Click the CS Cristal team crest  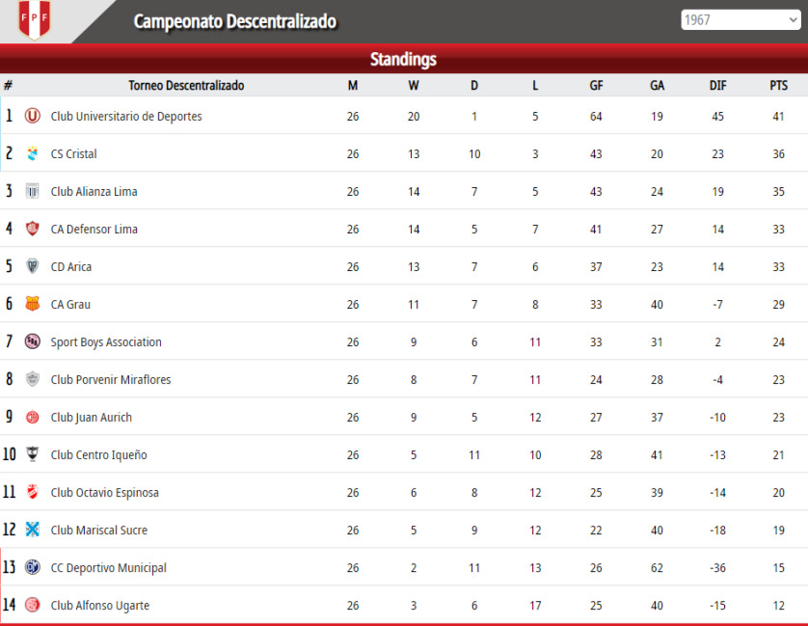click(x=33, y=153)
